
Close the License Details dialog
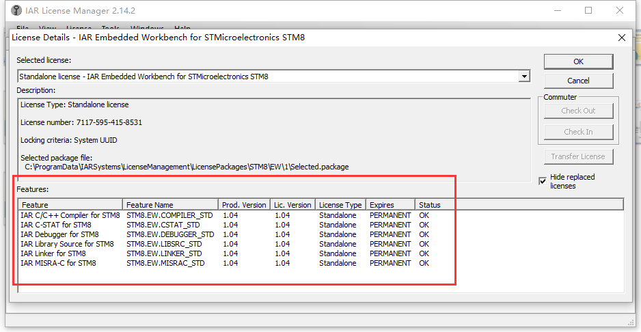point(622,38)
